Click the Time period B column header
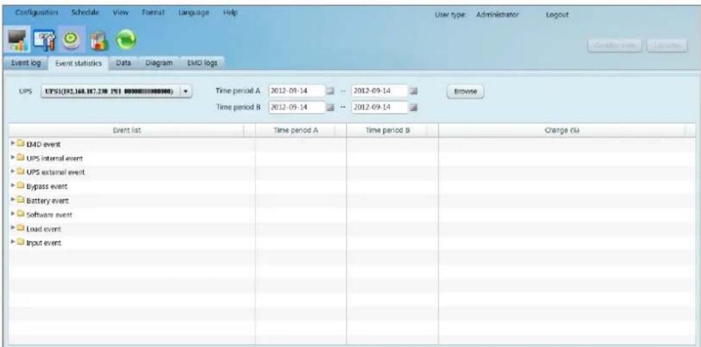The image size is (701, 347). [392, 130]
